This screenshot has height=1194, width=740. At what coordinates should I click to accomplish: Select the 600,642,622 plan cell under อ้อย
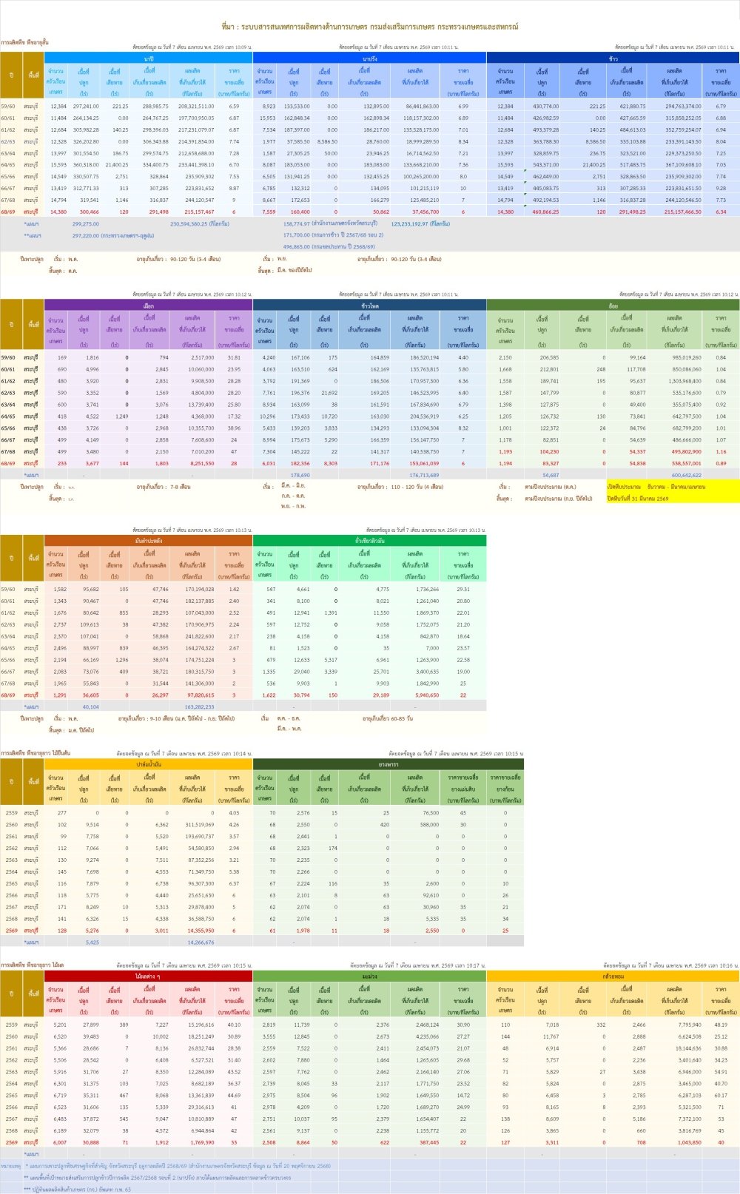pyautogui.click(x=686, y=475)
